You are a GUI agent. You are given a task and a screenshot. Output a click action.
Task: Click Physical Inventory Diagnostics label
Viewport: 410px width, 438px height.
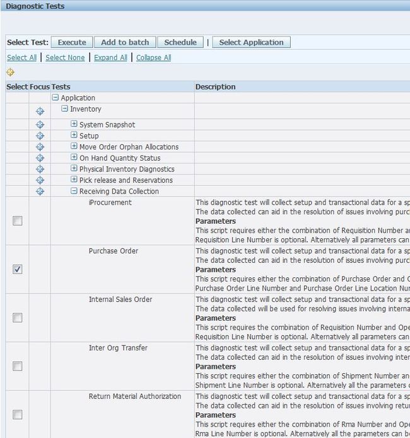point(127,170)
